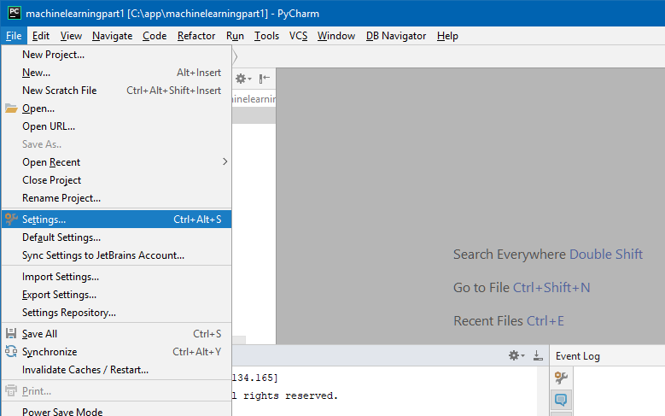Screen dimensions: 665x416
Task: Select New... menu entry
Action: click(x=117, y=73)
